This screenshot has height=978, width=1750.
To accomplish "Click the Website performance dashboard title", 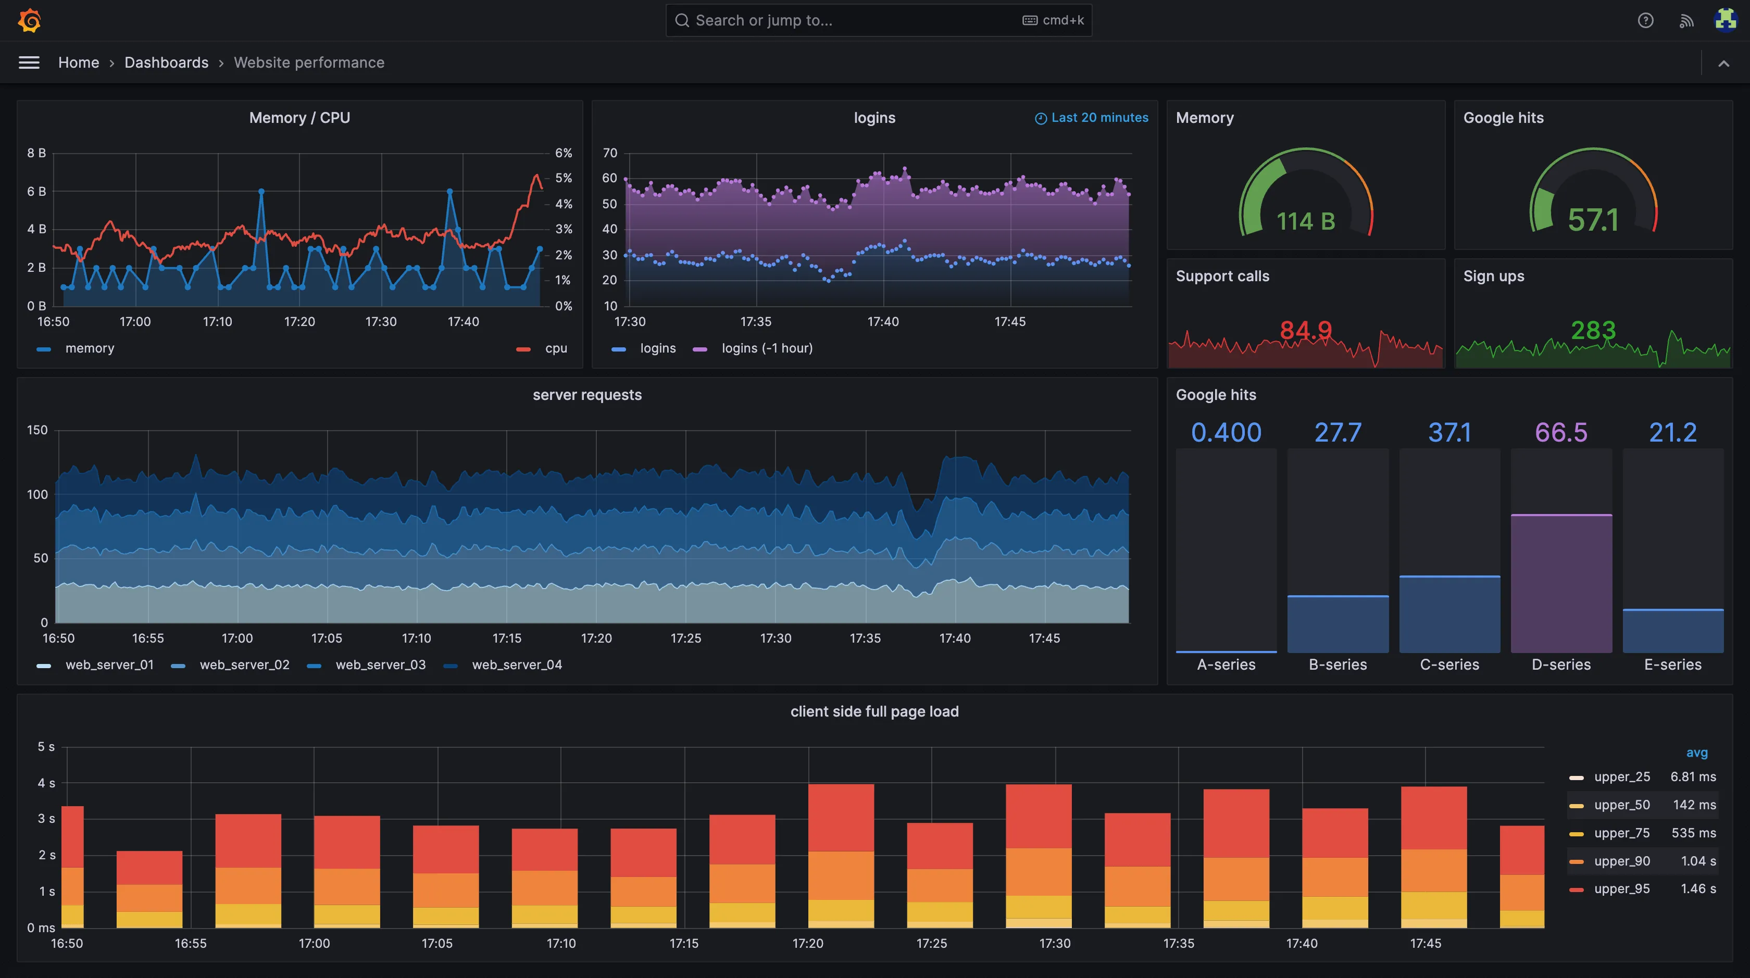I will (x=309, y=62).
